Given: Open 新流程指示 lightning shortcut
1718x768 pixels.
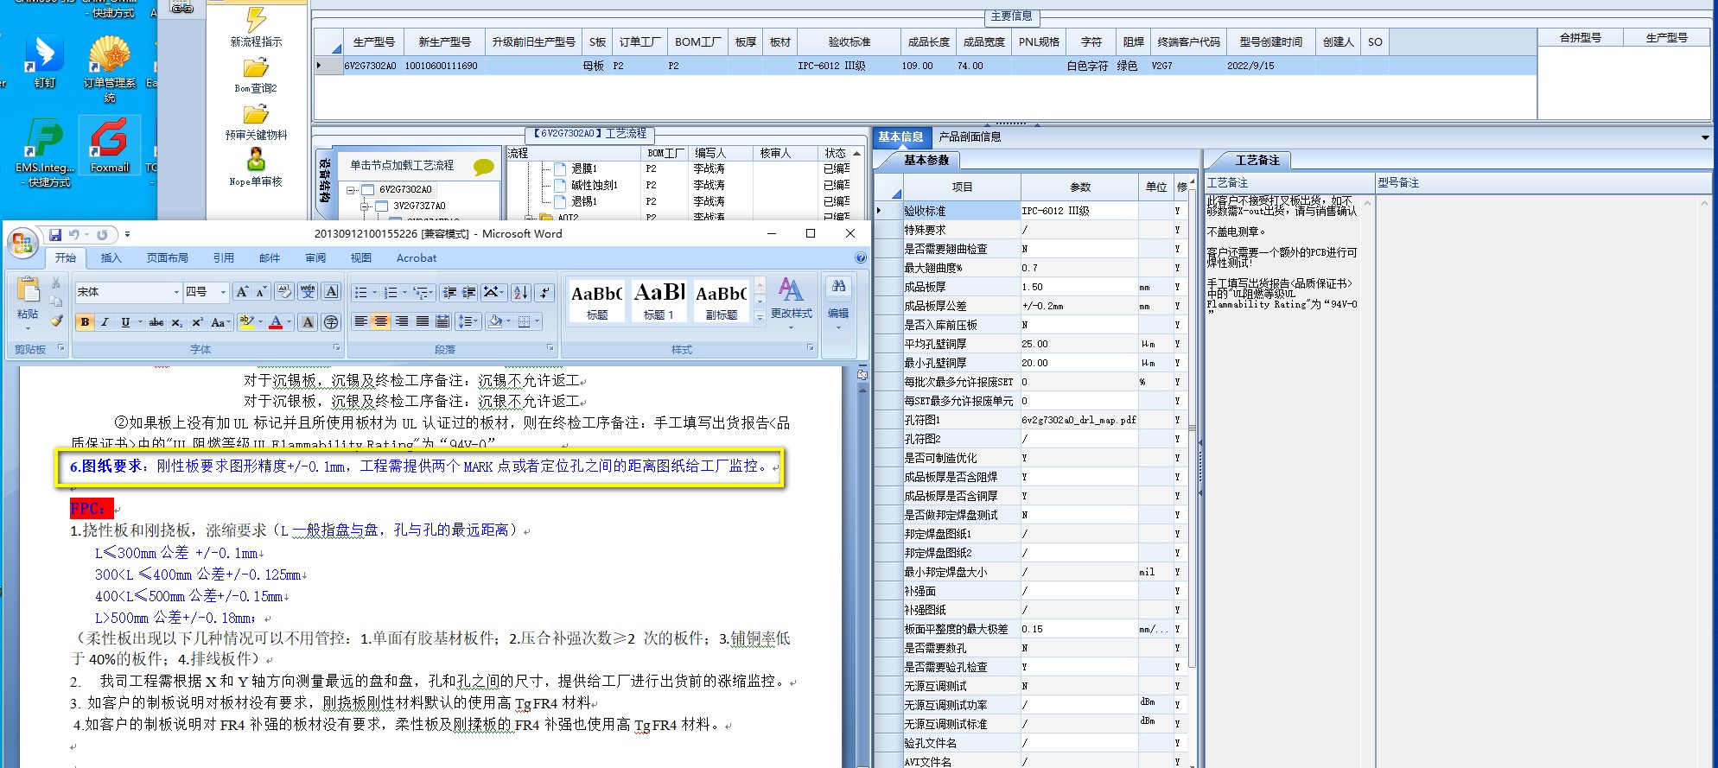Looking at the screenshot, I should pos(256,27).
